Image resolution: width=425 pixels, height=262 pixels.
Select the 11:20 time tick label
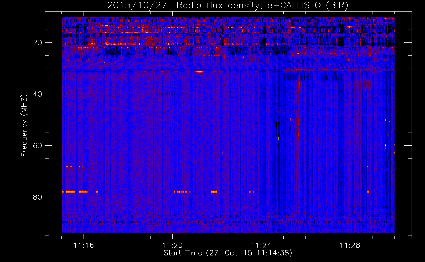pyautogui.click(x=172, y=245)
